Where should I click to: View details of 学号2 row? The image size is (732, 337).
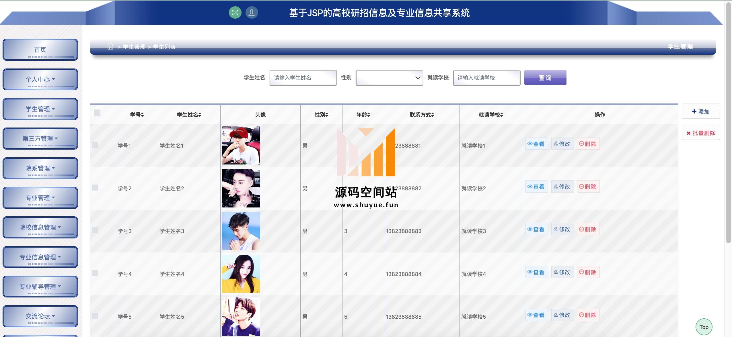(536, 187)
